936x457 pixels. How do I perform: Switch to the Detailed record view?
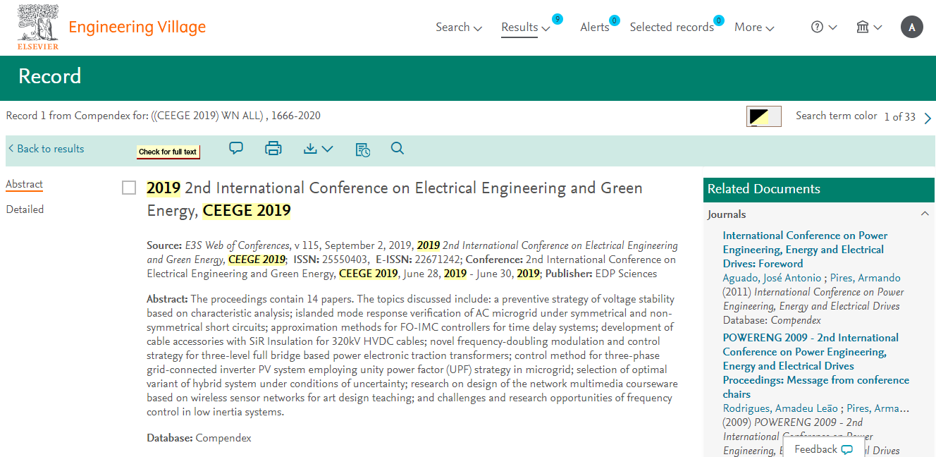coord(25,209)
